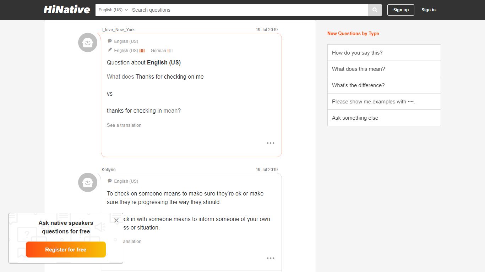Open the question's three-dot options menu
This screenshot has width=485, height=272.
pos(271,143)
